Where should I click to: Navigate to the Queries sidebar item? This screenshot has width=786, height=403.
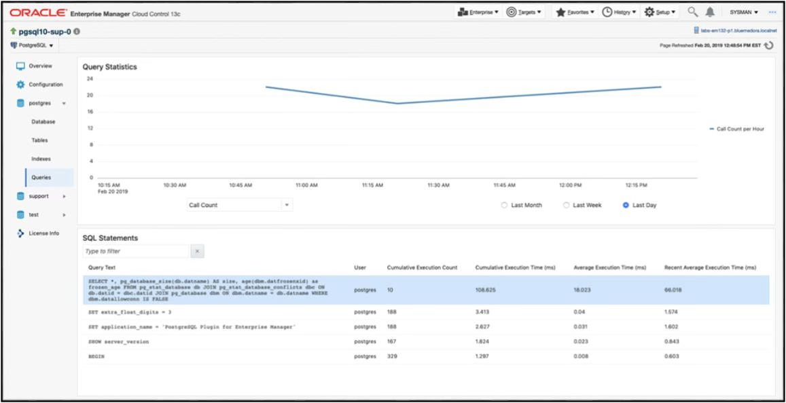pos(41,176)
